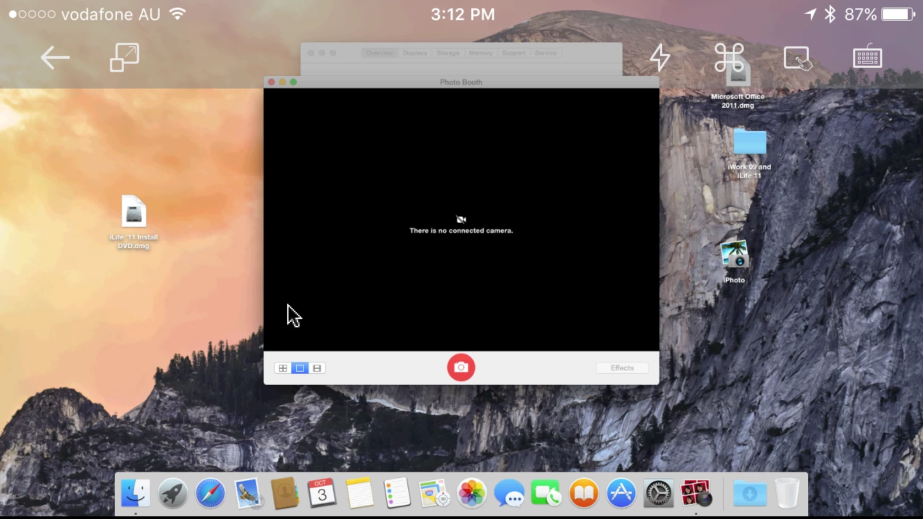Image resolution: width=923 pixels, height=519 pixels.
Task: Select movie clip mode in Photo Booth
Action: coord(317,368)
